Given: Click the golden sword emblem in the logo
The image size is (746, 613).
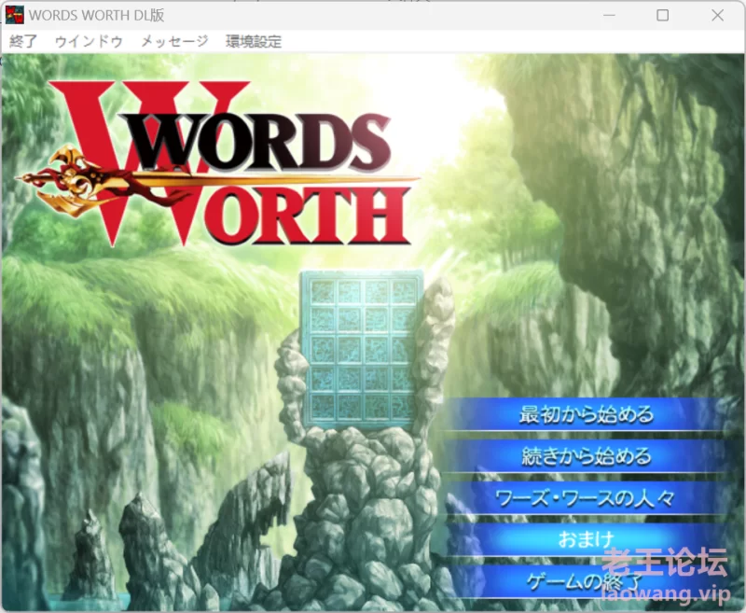Looking at the screenshot, I should pos(65,174).
